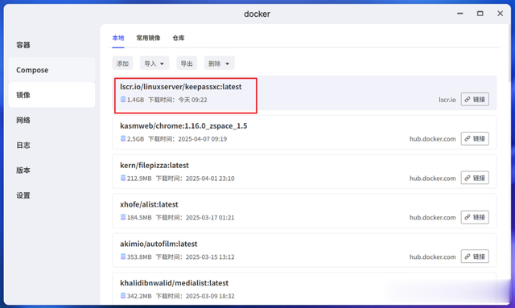Image resolution: width=515 pixels, height=308 pixels.
Task: Click hub.docker.com label on autofilm row
Action: pos(433,257)
